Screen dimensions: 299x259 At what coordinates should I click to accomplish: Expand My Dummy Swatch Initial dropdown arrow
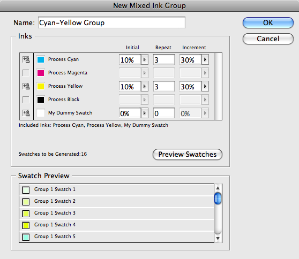click(145, 113)
